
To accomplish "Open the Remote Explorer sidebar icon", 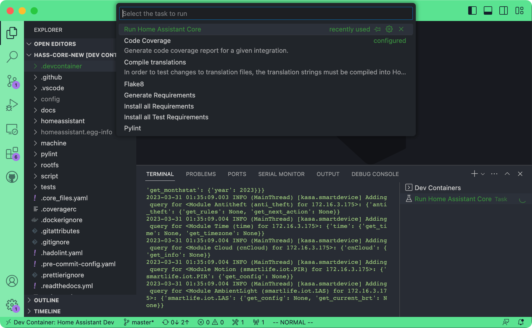I will pyautogui.click(x=12, y=129).
